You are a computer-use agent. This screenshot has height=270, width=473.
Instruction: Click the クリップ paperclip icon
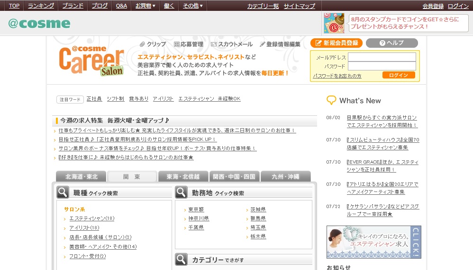(142, 44)
